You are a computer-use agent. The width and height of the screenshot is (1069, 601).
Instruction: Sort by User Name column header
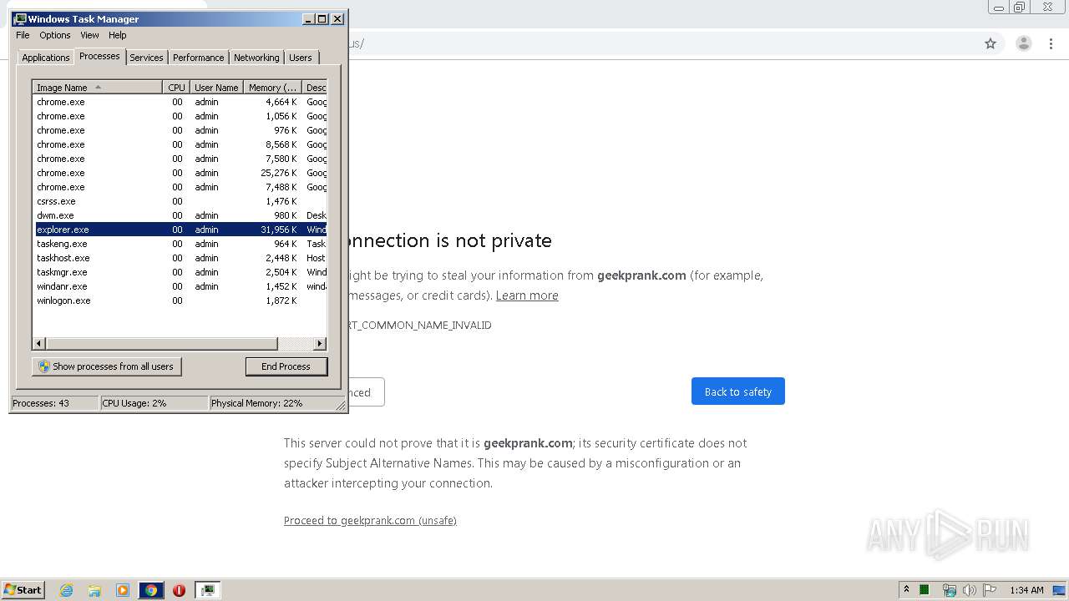(x=216, y=88)
